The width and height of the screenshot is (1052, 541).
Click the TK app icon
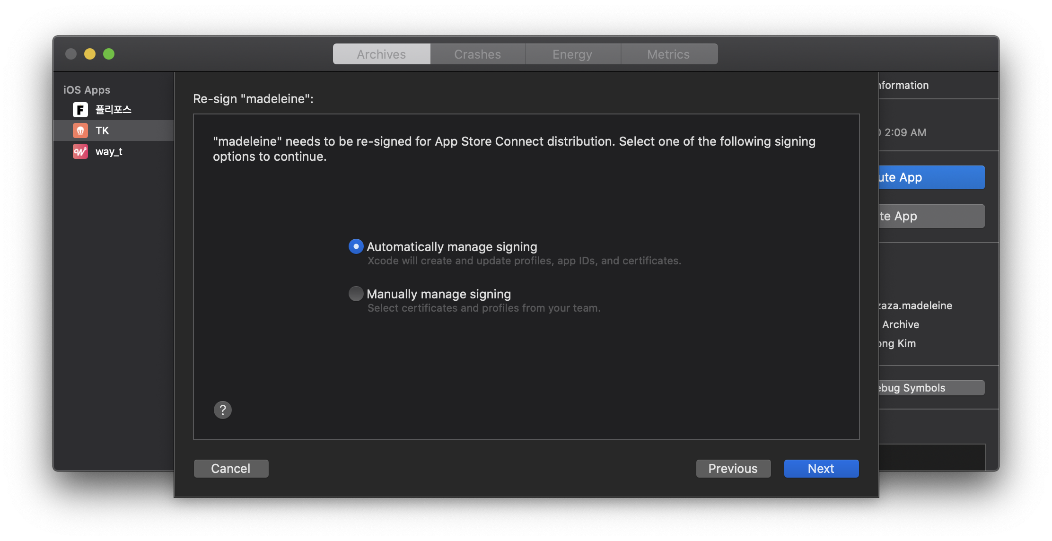click(x=80, y=131)
